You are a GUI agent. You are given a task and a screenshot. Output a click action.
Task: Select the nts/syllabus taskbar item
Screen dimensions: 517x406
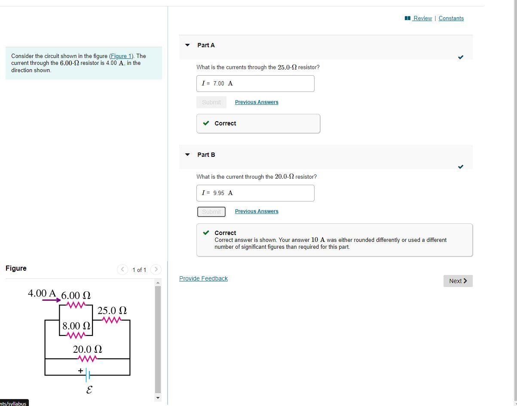click(x=13, y=403)
